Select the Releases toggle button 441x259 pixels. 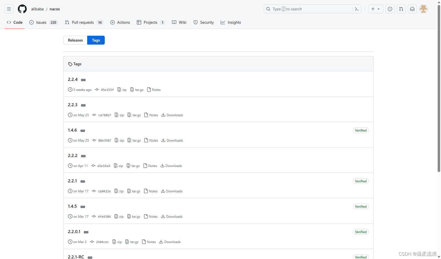(x=75, y=40)
